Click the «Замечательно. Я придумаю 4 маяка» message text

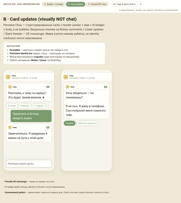[x=28, y=136]
